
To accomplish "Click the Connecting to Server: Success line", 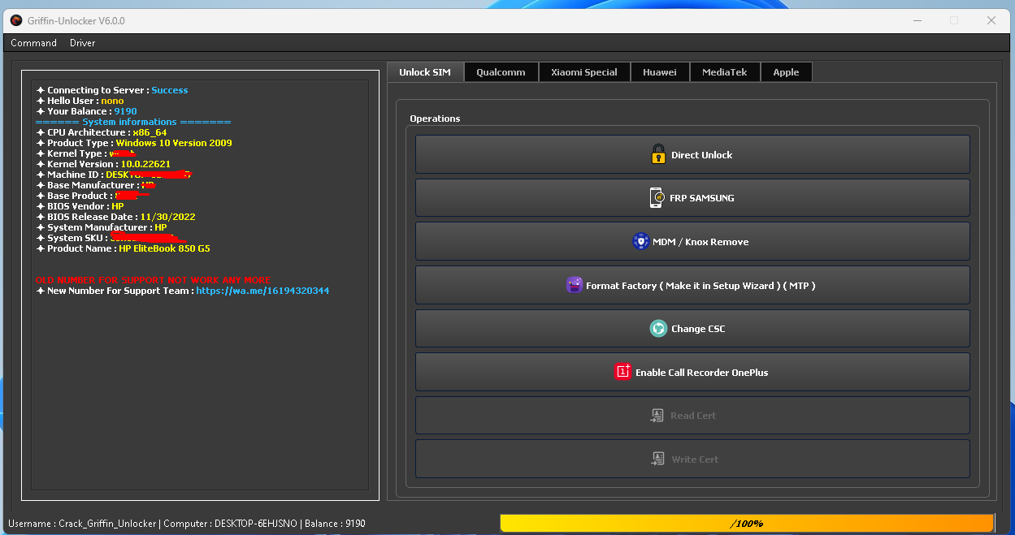I will point(112,90).
